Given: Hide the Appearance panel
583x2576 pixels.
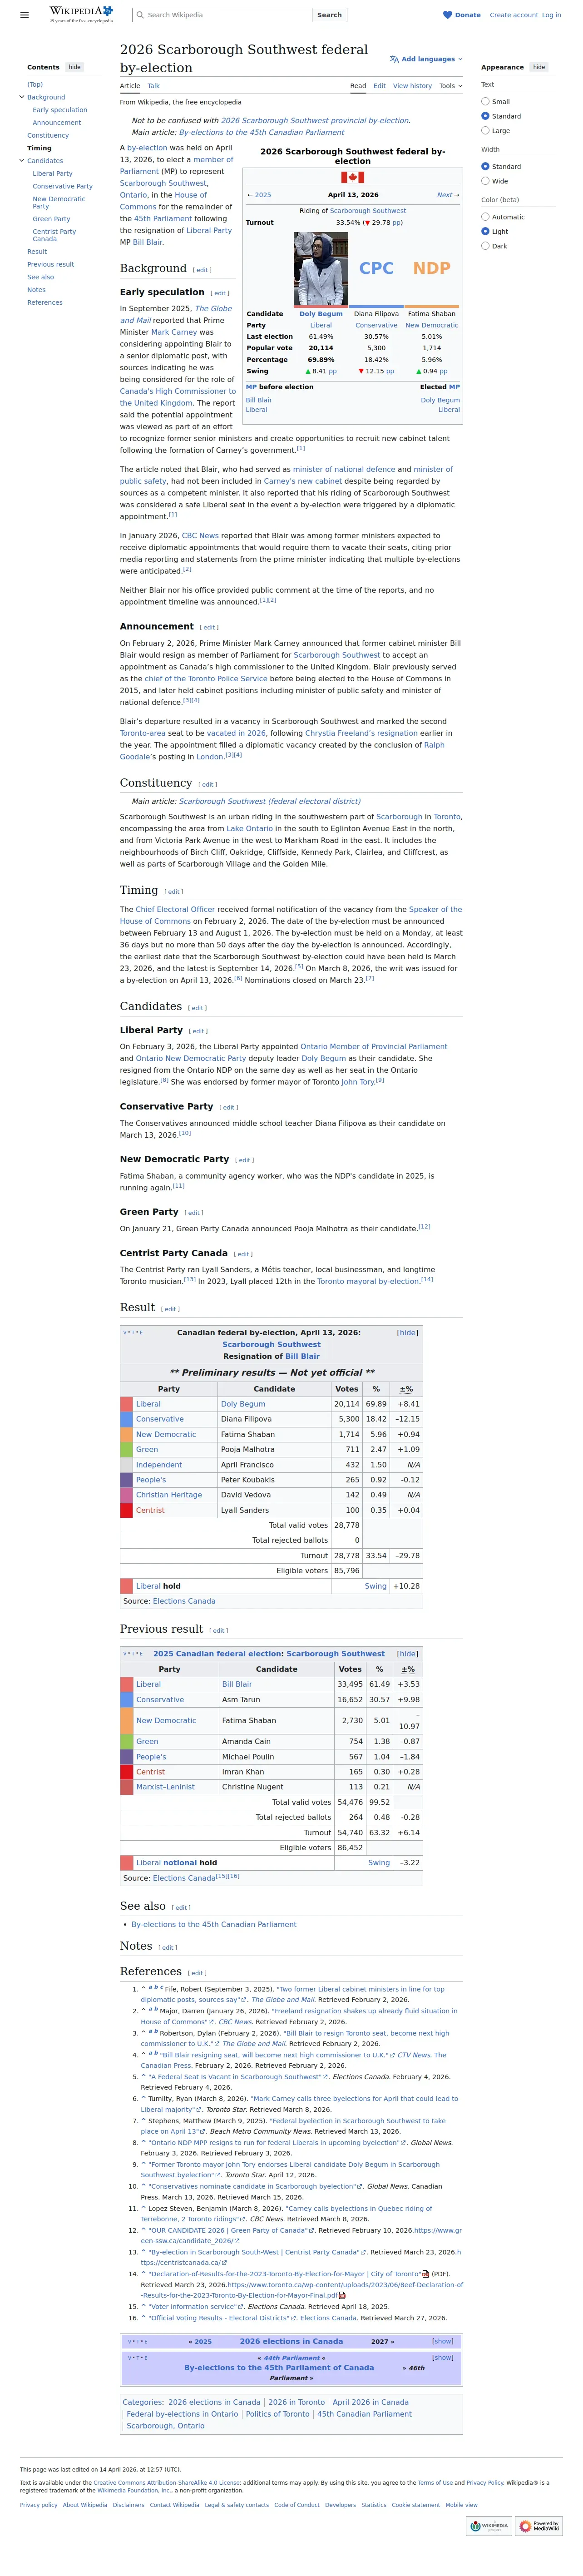Looking at the screenshot, I should click(539, 67).
